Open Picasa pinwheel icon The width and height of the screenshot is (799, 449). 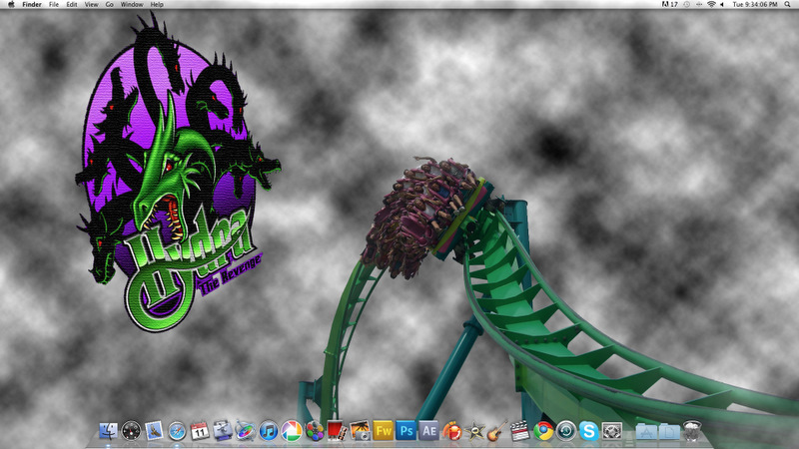(x=292, y=431)
